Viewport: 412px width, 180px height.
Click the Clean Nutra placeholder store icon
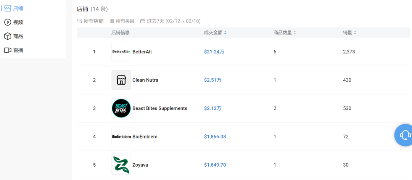click(121, 80)
